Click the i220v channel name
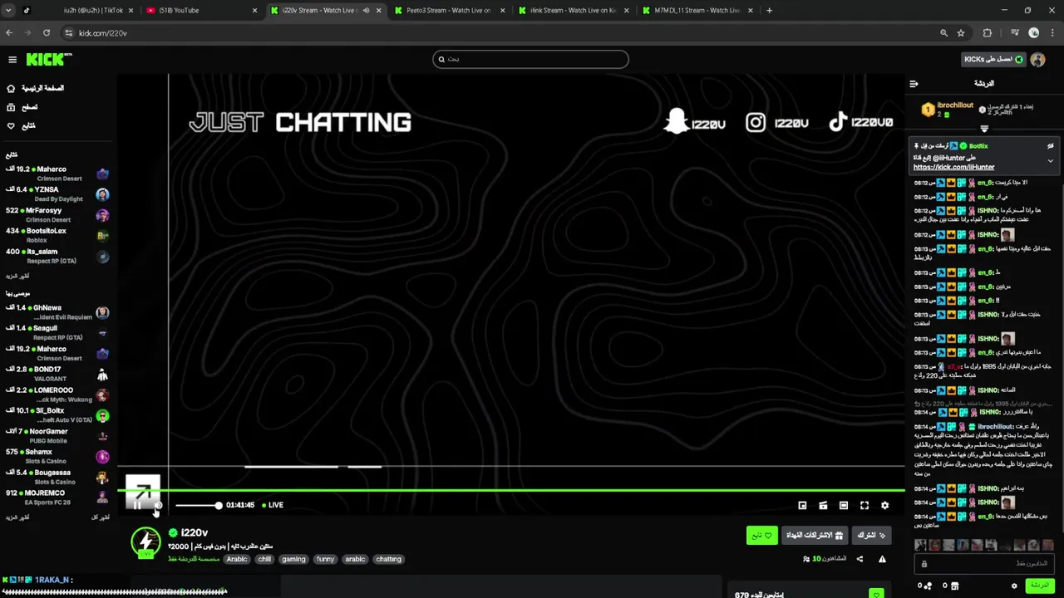This screenshot has height=598, width=1064. click(x=195, y=532)
